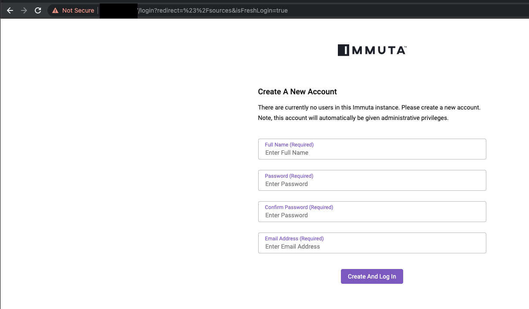The width and height of the screenshot is (529, 309).
Task: Activate the Email Address input field
Action: point(372,243)
